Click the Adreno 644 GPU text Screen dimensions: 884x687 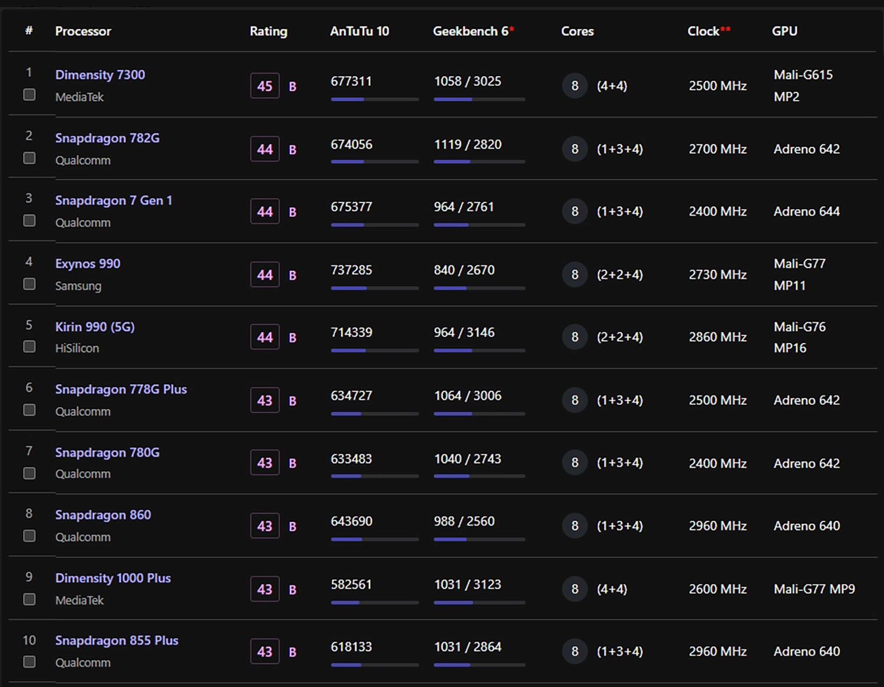807,212
